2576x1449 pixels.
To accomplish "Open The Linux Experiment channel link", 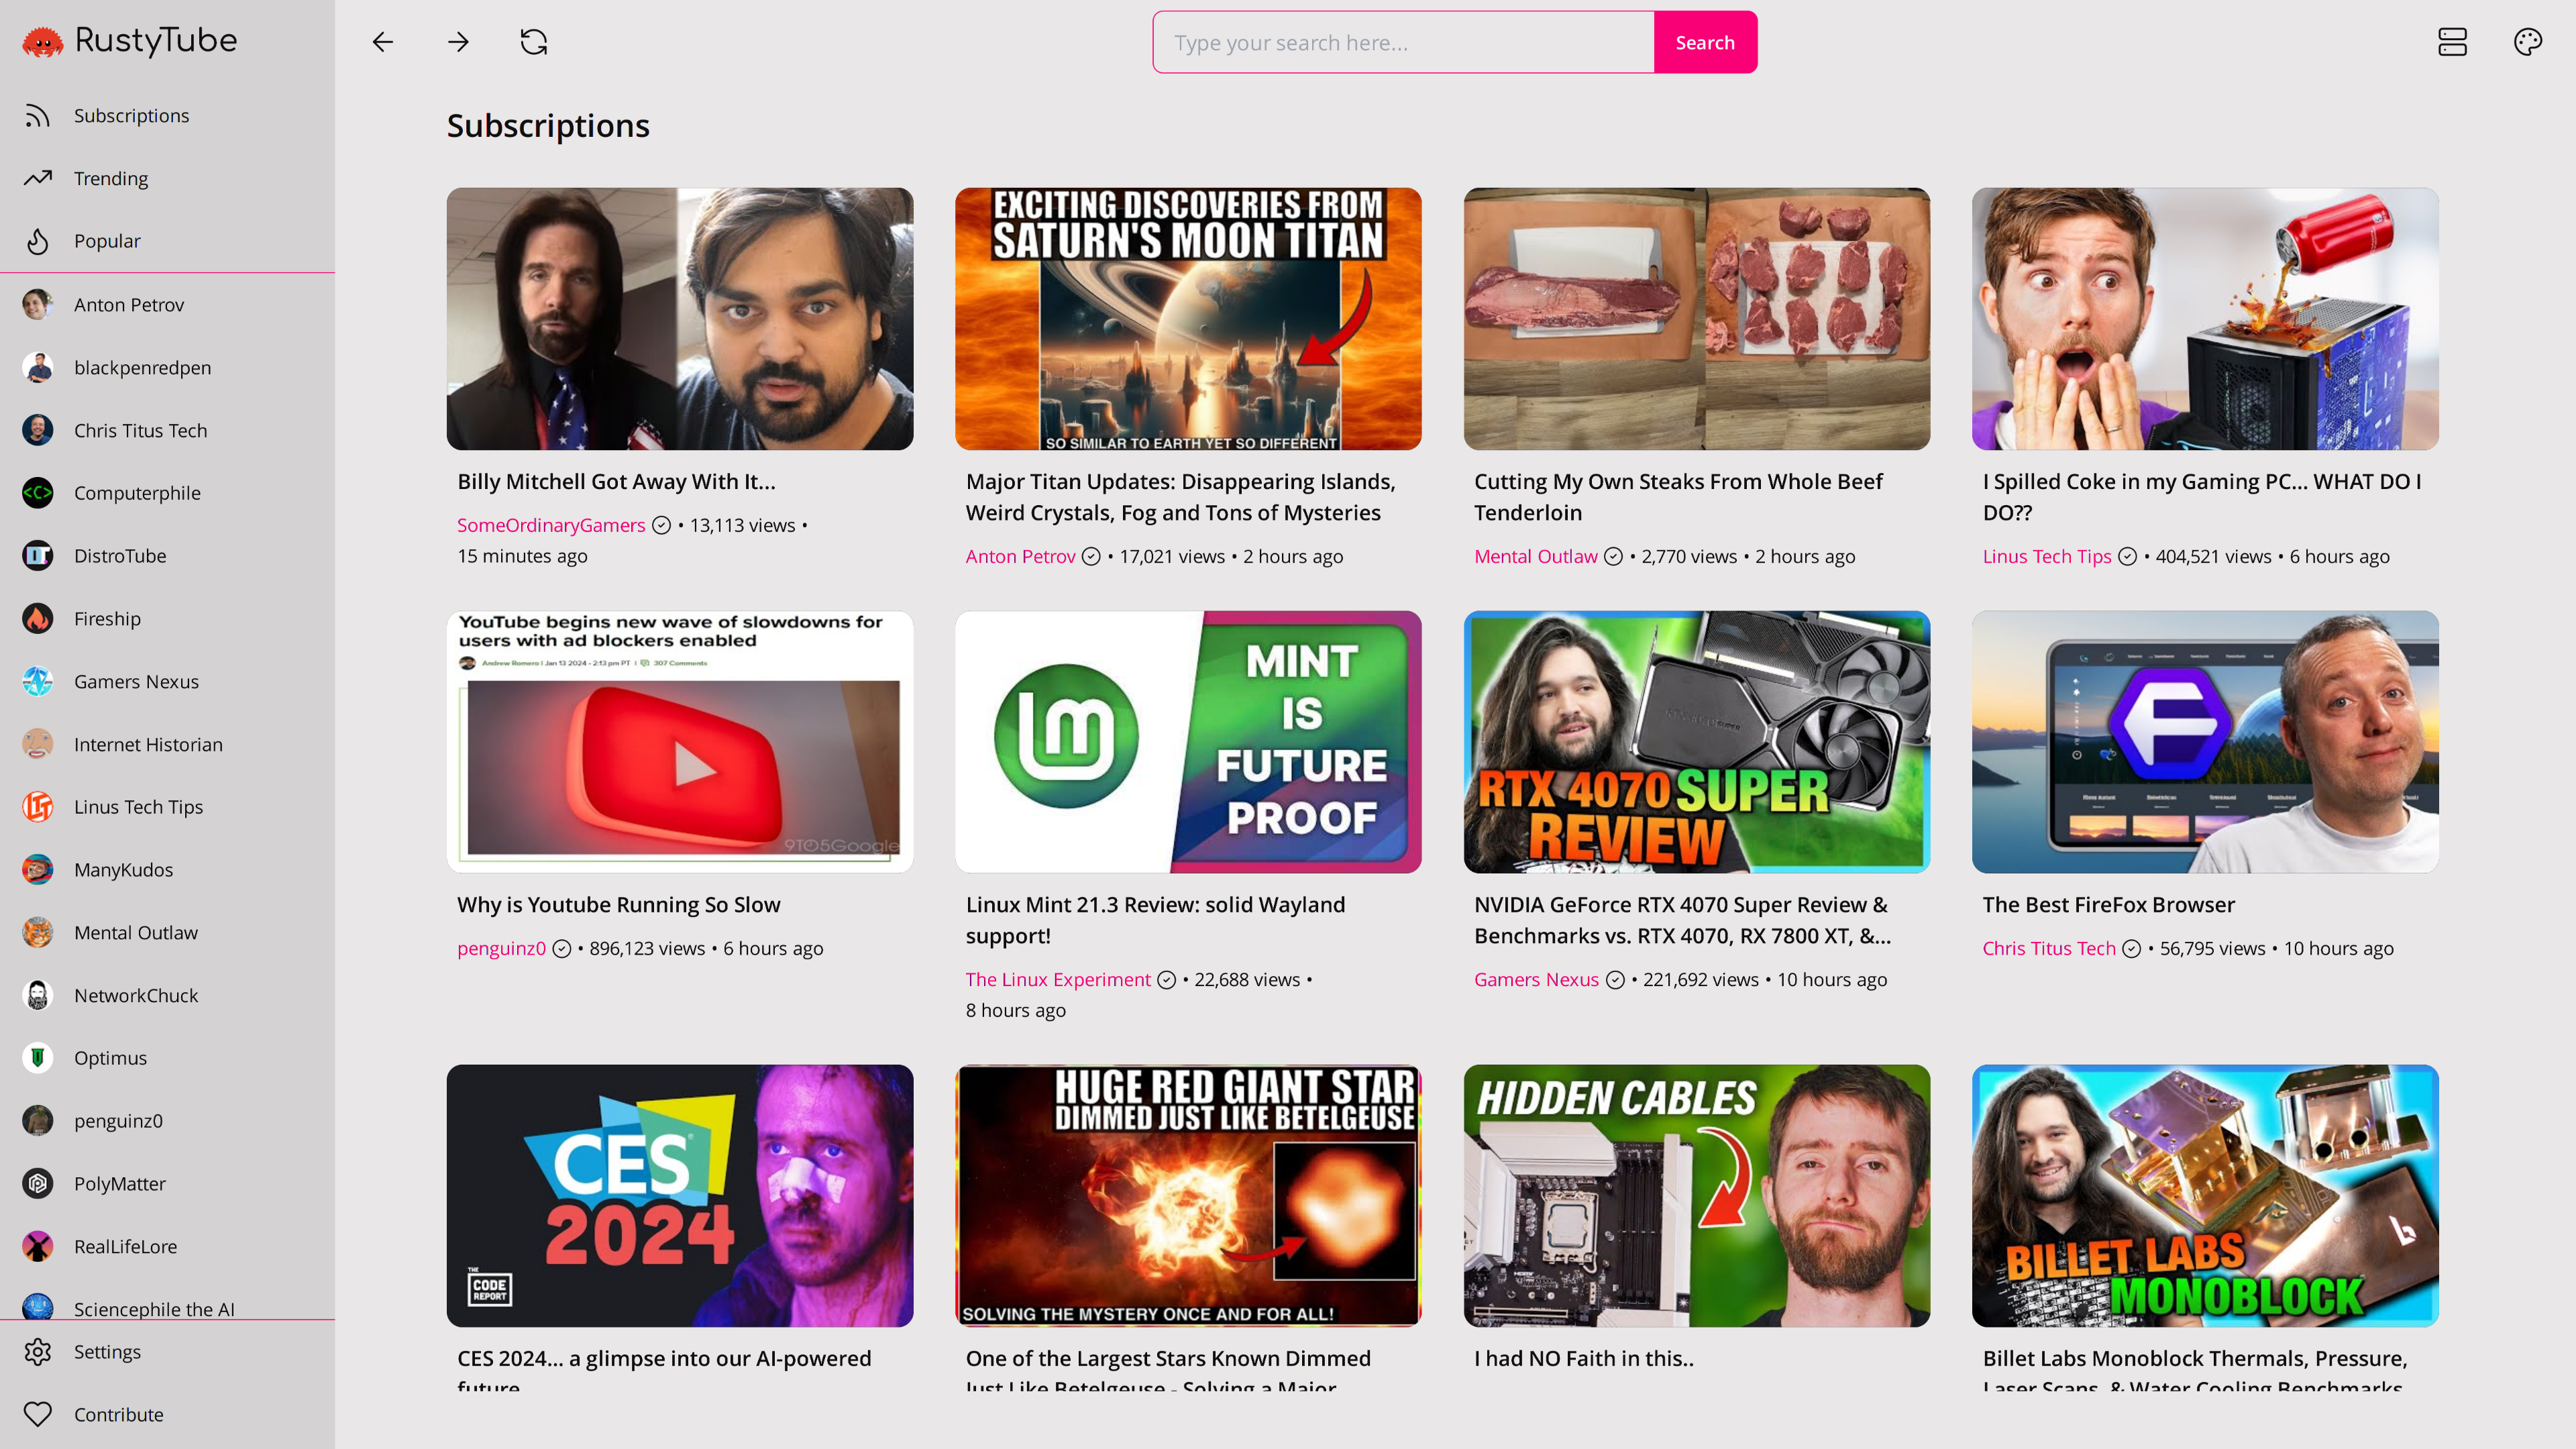I will (x=1058, y=979).
